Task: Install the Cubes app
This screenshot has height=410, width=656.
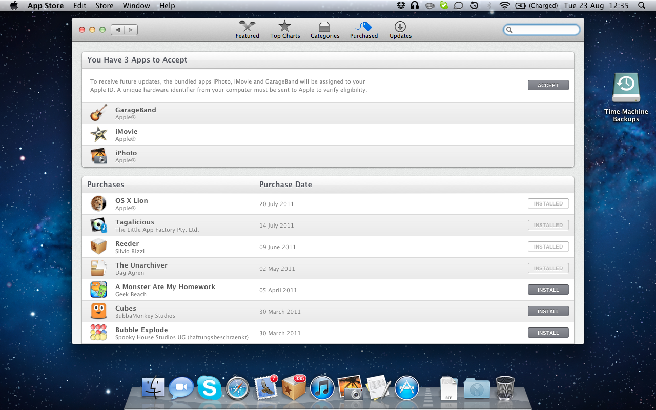Action: pos(548,311)
